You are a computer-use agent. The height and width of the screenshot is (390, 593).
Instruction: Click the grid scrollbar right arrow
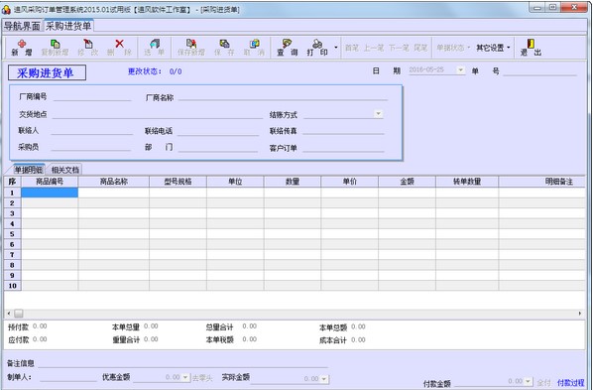pyautogui.click(x=580, y=314)
